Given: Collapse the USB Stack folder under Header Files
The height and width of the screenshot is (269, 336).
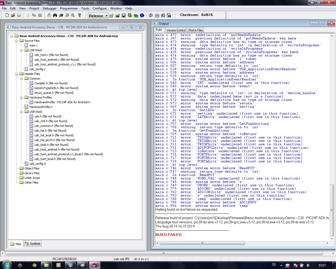Looking at the screenshot, I should [22, 112].
